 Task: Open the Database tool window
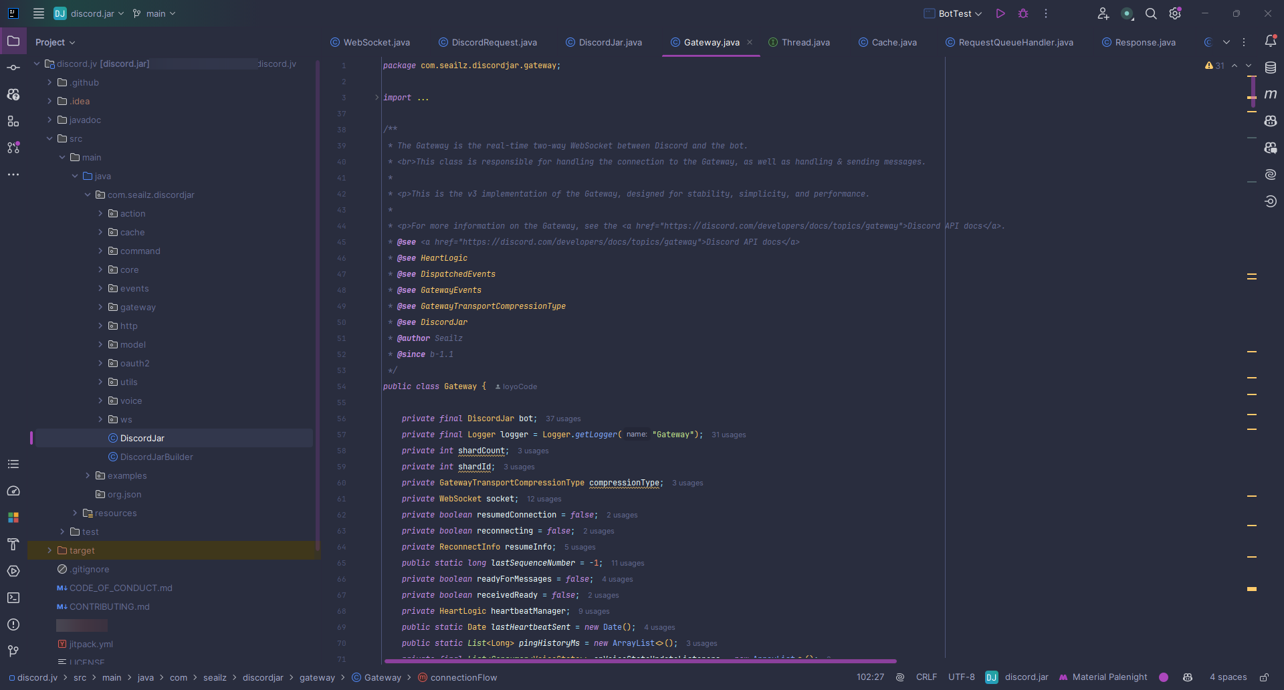[x=1271, y=68]
